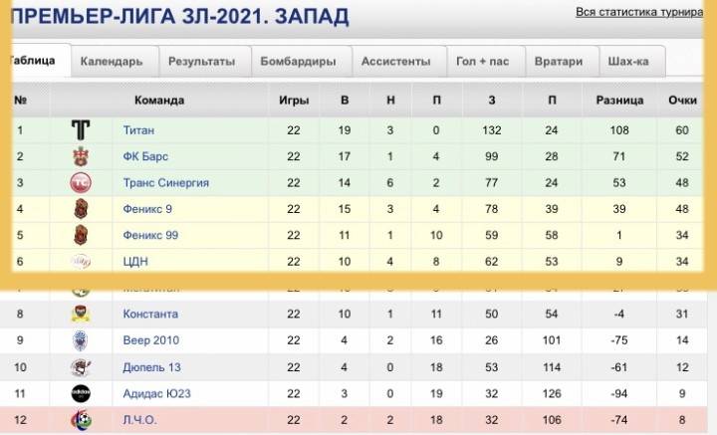Click the Веер 2010 team crest

81,340
